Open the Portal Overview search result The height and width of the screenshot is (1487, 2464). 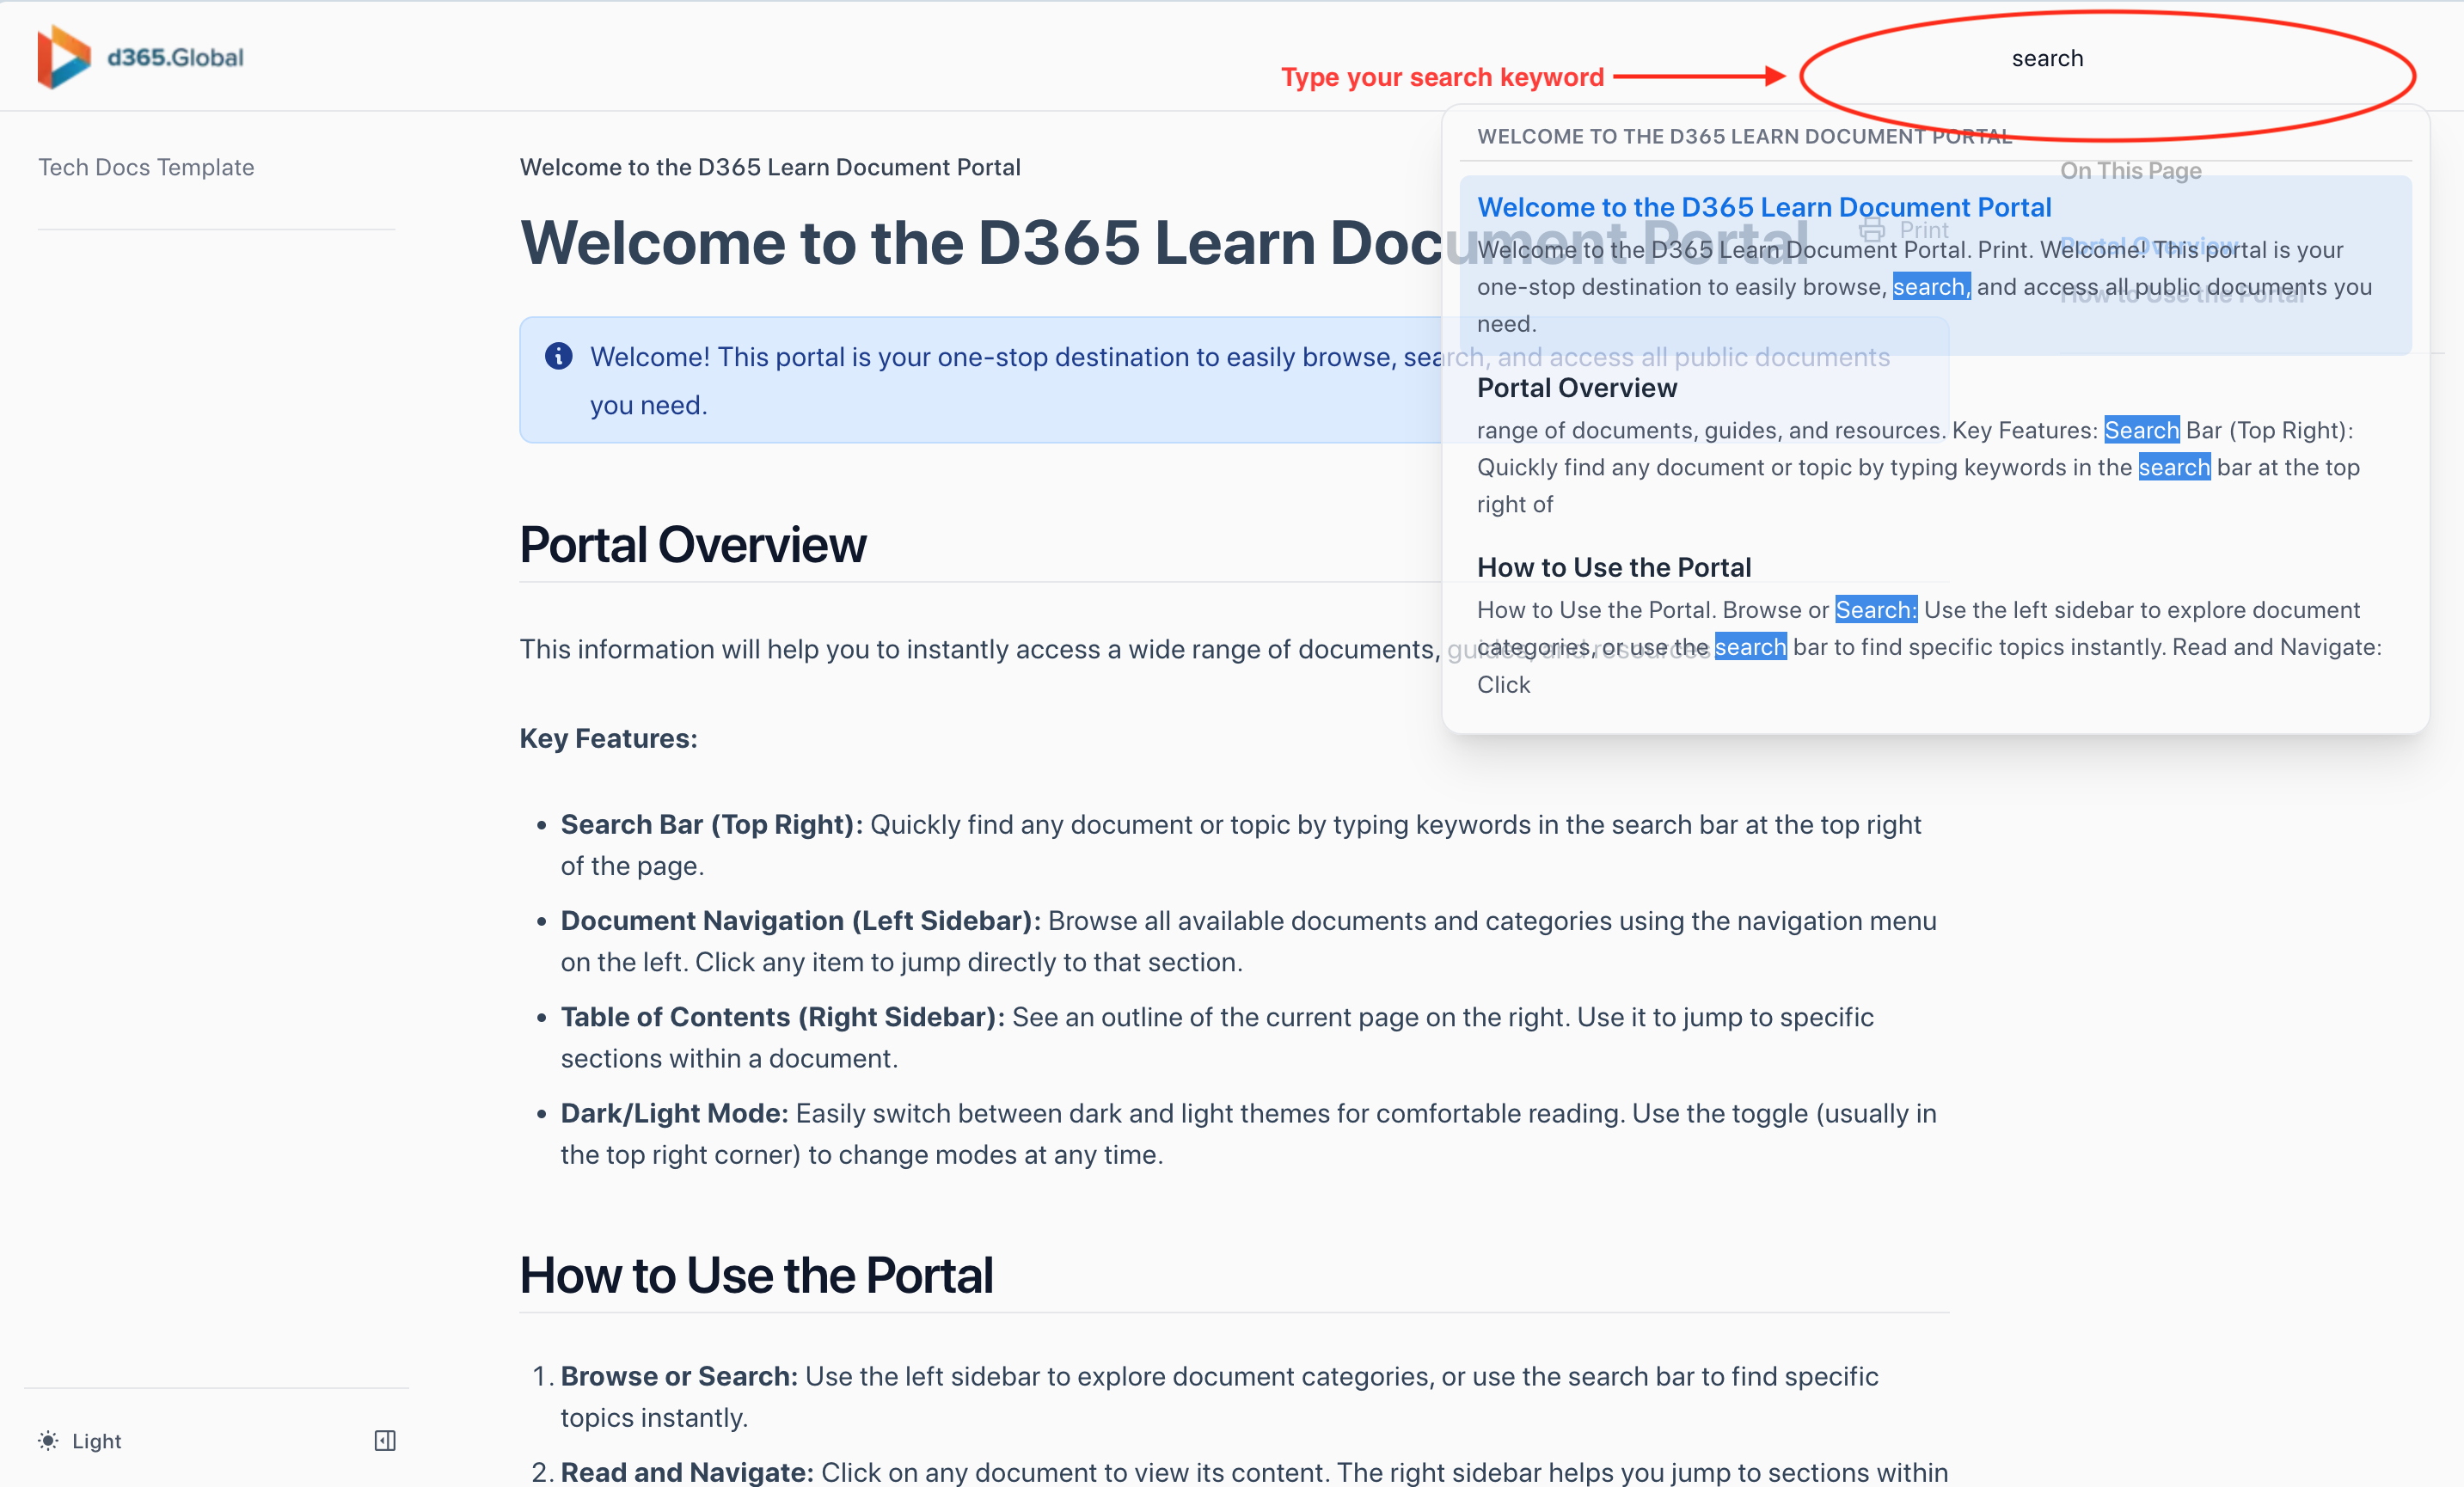pos(1935,445)
